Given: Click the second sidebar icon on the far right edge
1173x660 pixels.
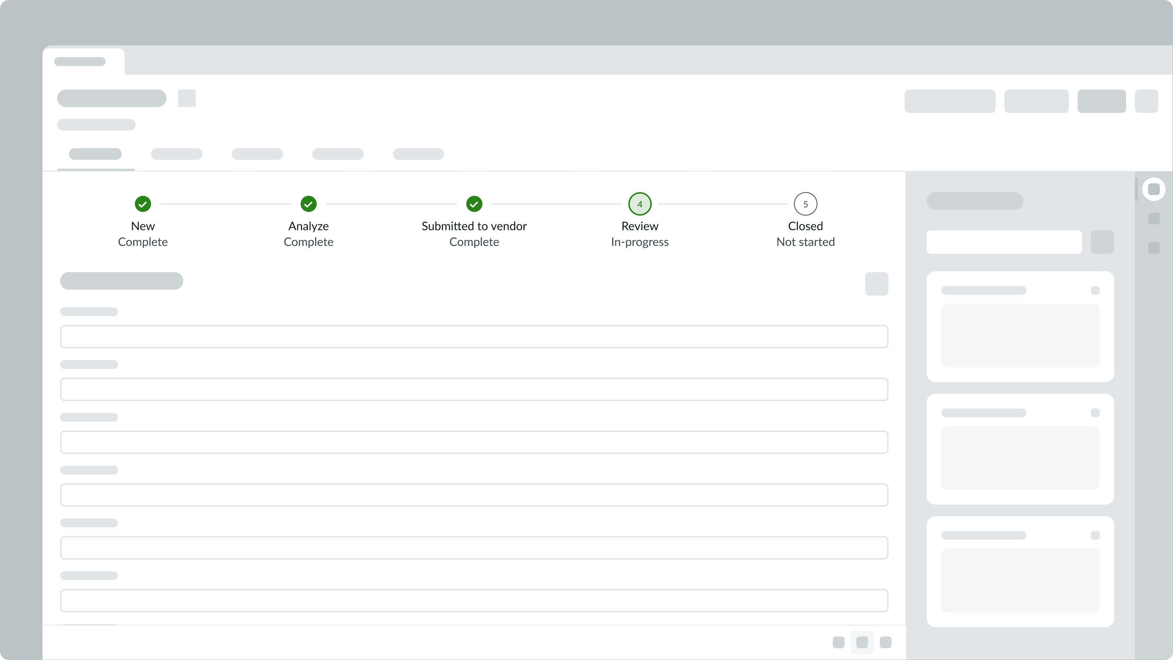Looking at the screenshot, I should 1153,219.
